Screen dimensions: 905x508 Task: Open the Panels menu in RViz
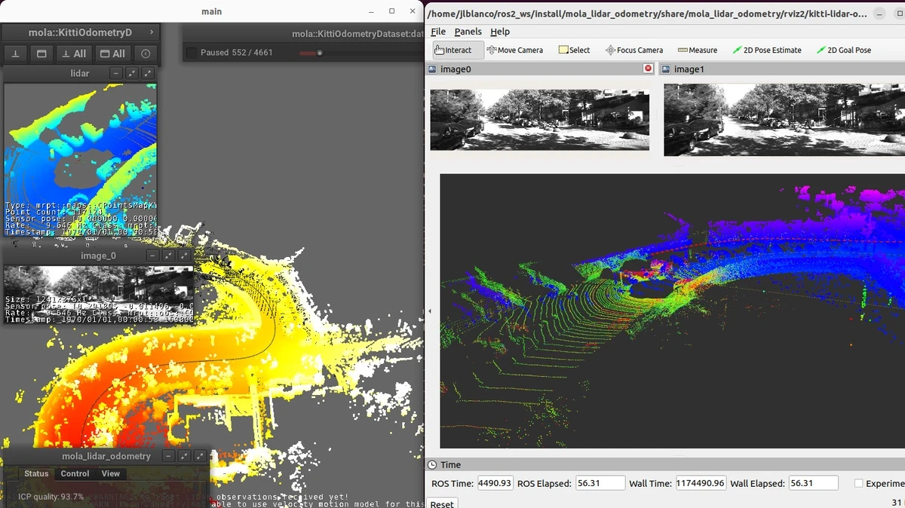pos(468,32)
